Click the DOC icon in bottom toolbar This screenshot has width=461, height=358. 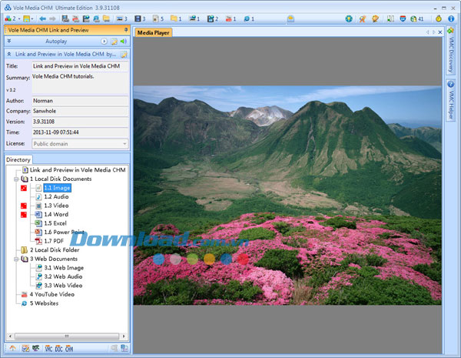[58, 350]
